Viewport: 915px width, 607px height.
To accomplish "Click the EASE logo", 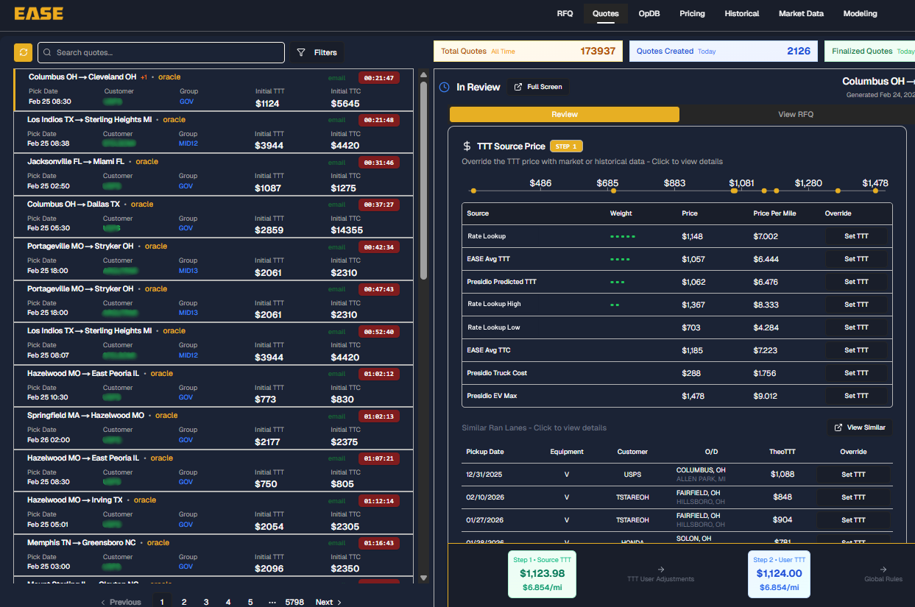I will point(38,13).
